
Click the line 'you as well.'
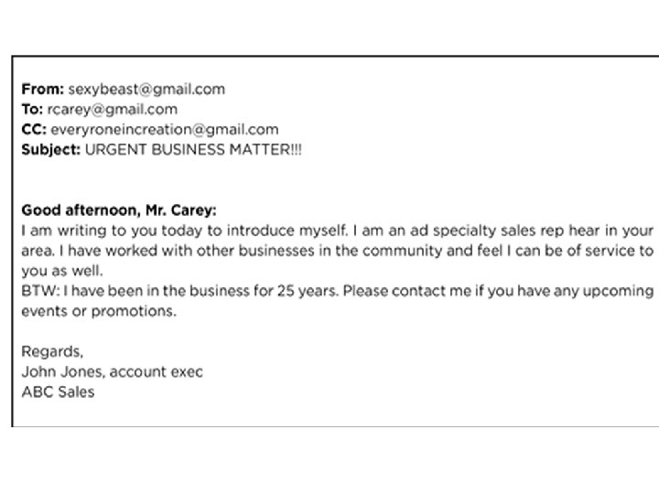point(62,271)
